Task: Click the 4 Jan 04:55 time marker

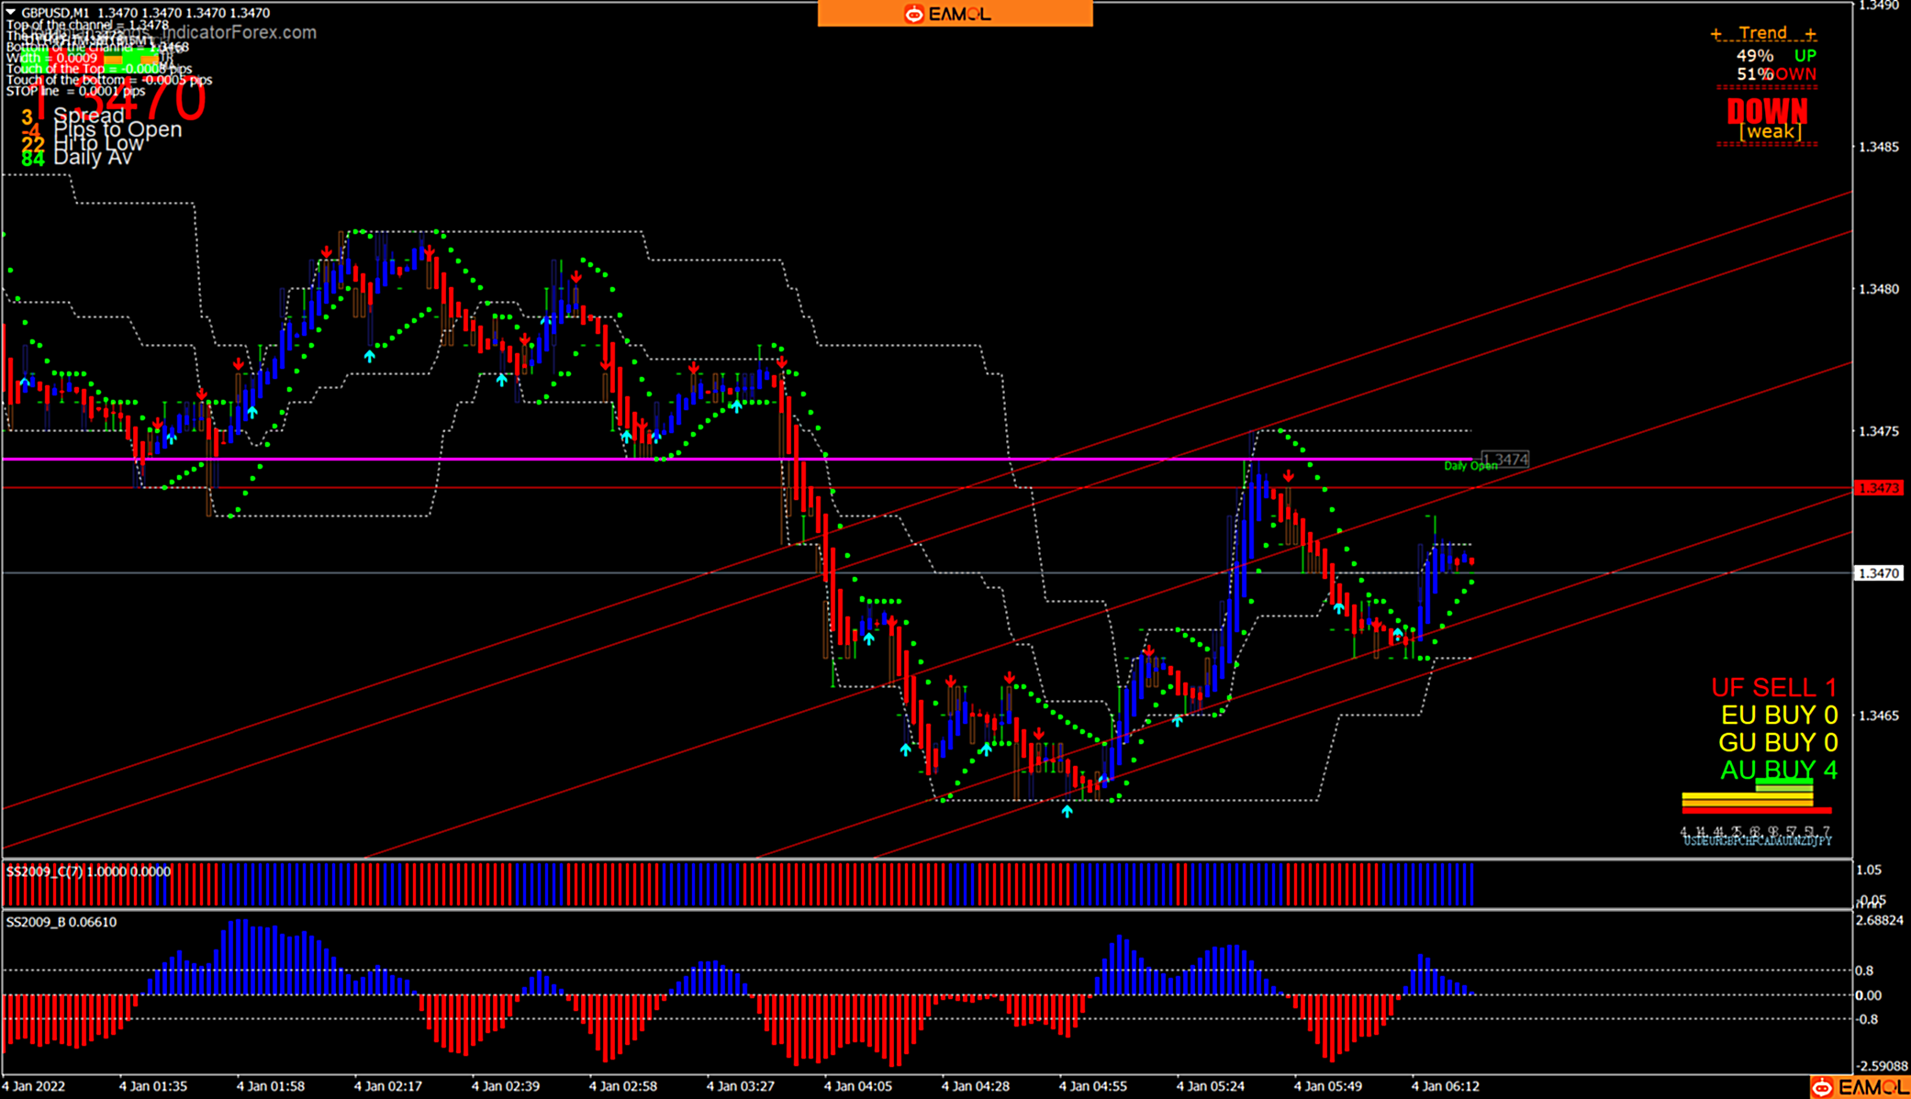Action: (1092, 1086)
